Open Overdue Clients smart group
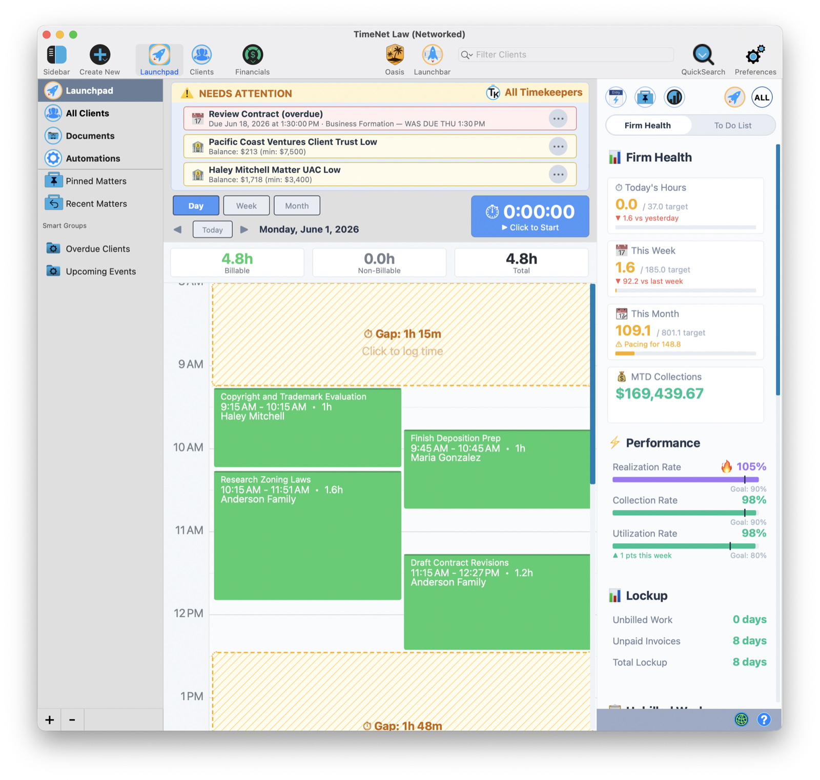Image resolution: width=820 pixels, height=780 pixels. coord(100,249)
